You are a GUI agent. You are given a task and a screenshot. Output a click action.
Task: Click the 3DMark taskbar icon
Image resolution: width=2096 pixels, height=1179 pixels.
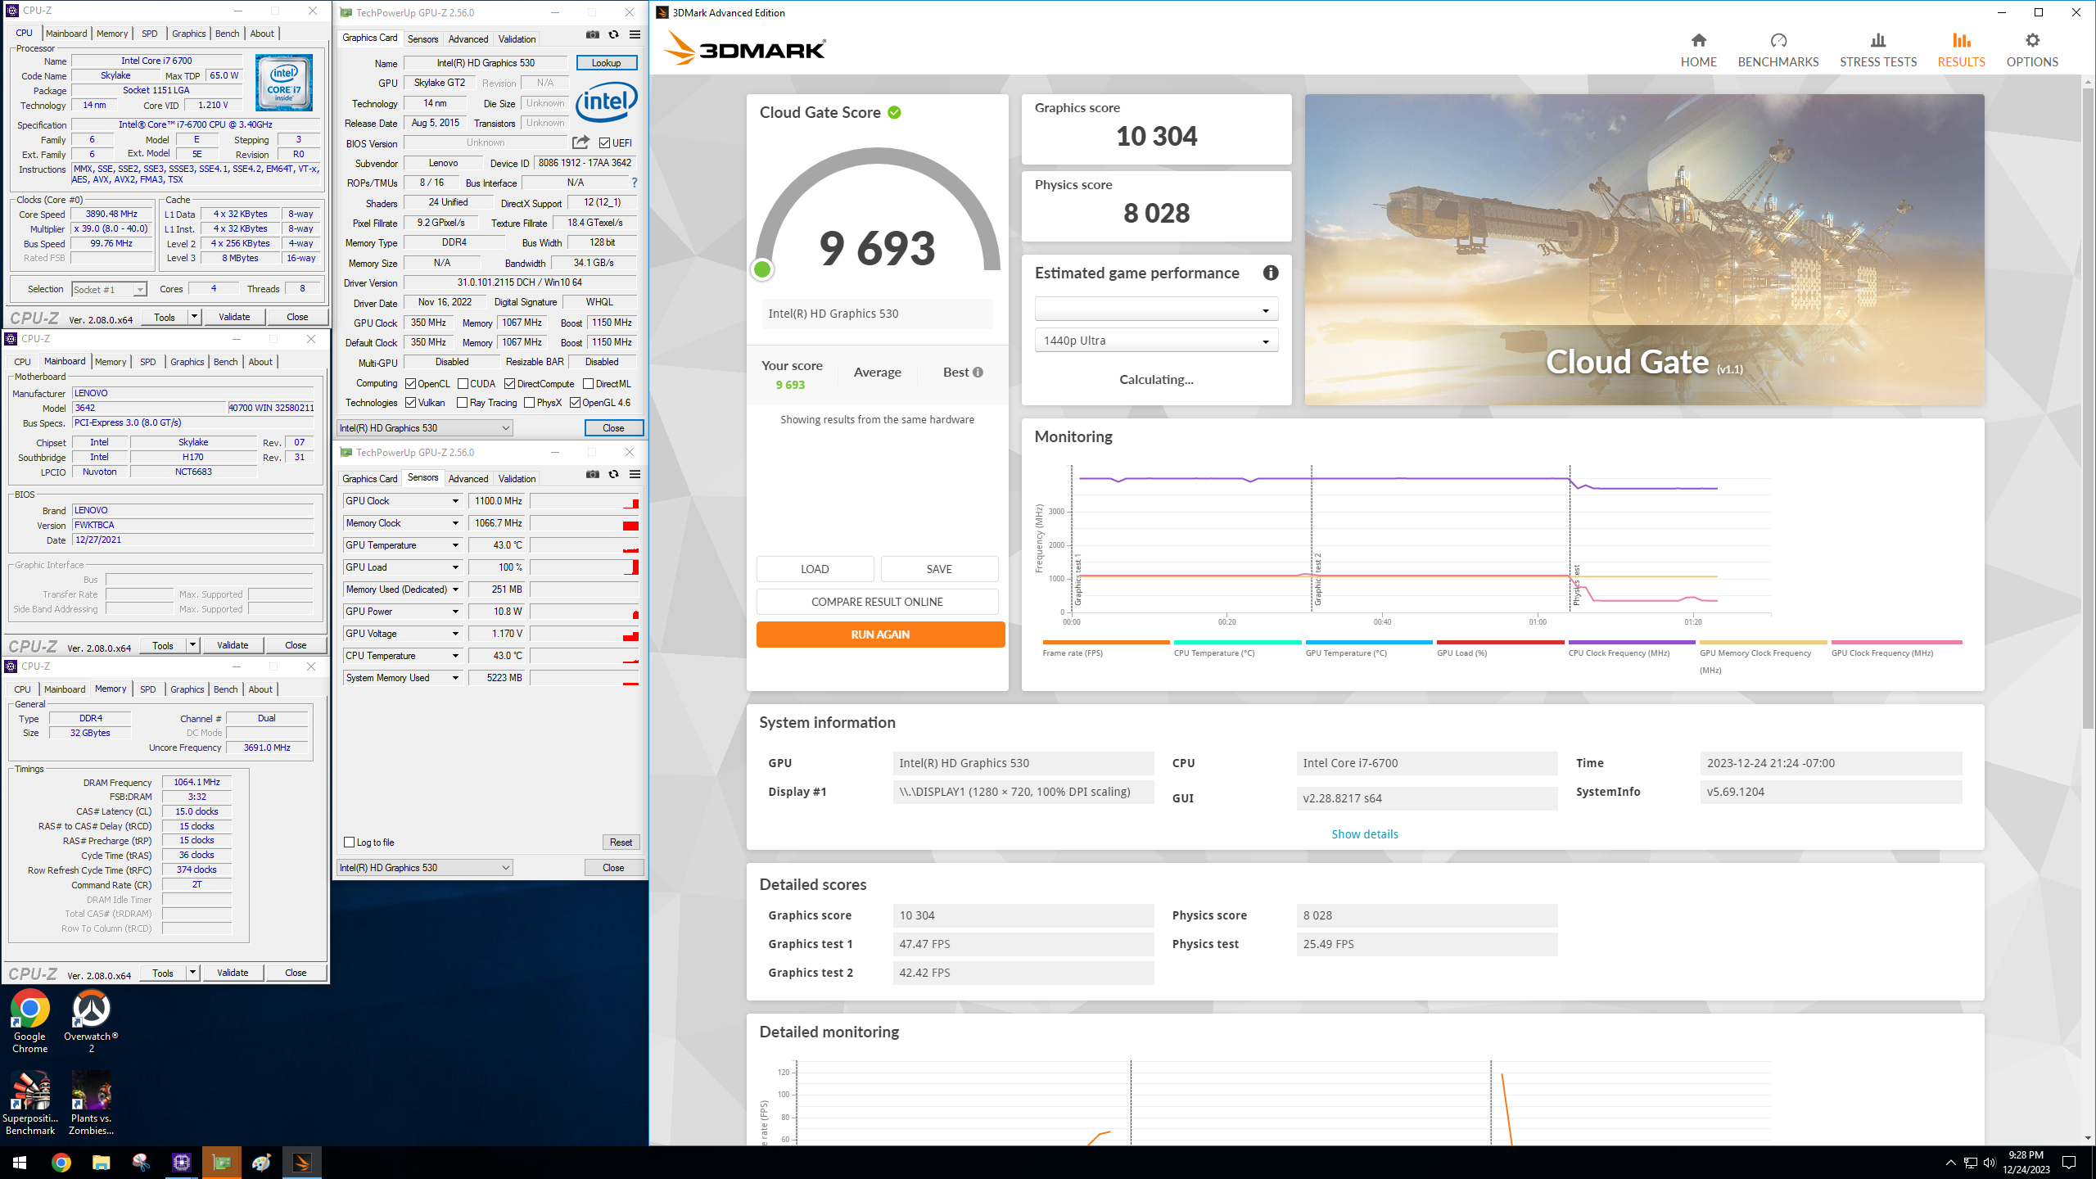pos(301,1162)
